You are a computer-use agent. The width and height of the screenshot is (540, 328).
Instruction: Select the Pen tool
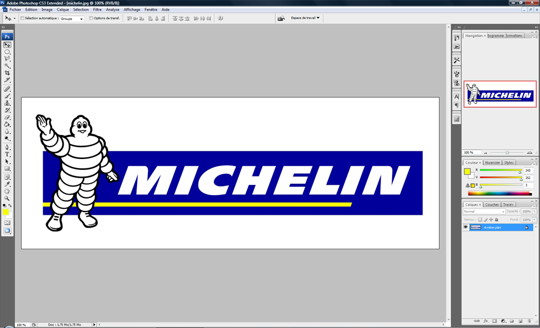point(7,148)
